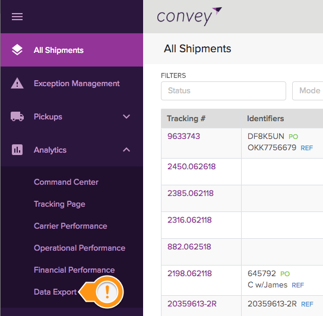Click the PO tag beside 645792
Viewport: 323px width, 316px height.
[x=285, y=274]
